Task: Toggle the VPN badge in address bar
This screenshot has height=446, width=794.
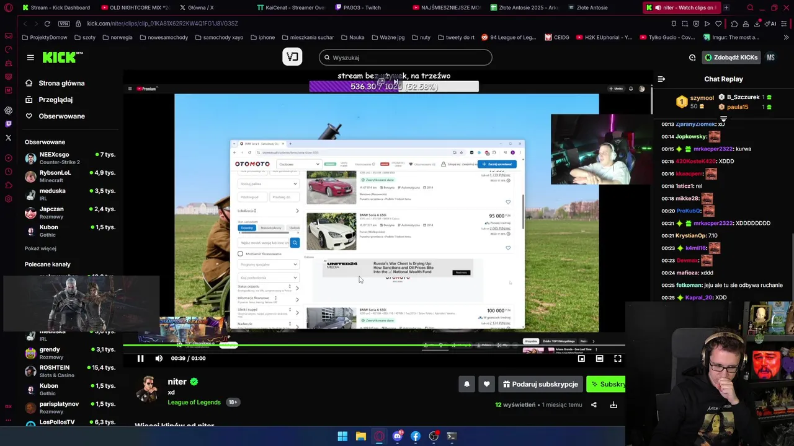Action: click(x=63, y=24)
